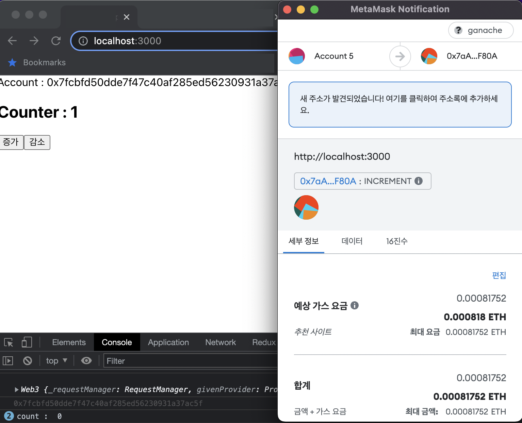Open the Redux tab in DevTools
The image size is (522, 423).
click(x=264, y=342)
